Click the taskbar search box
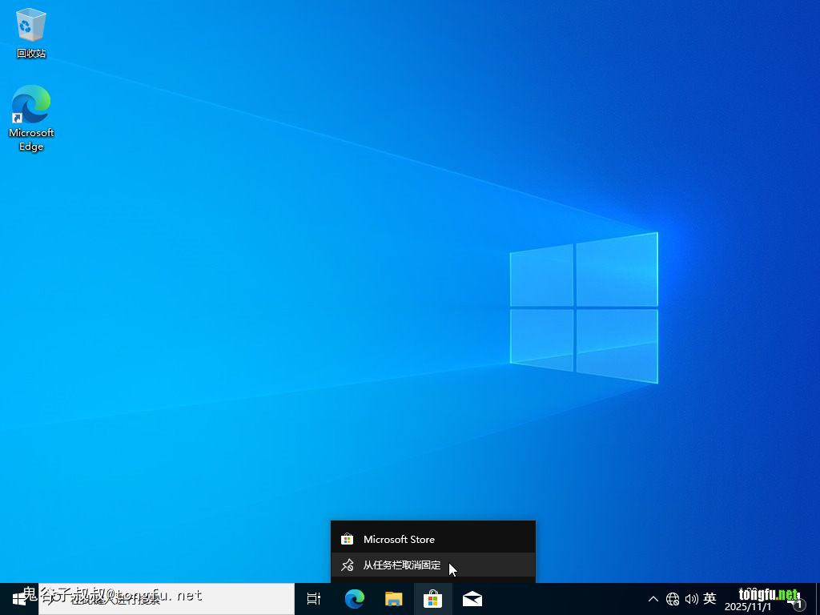 pos(167,598)
